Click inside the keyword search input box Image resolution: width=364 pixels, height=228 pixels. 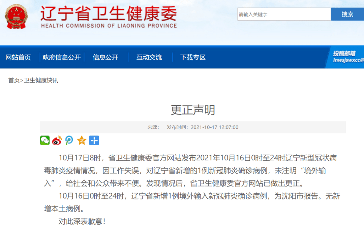(x=283, y=14)
